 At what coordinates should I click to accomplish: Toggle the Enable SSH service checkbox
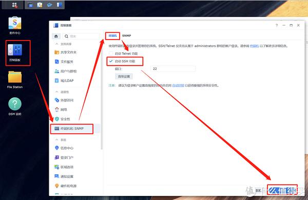click(x=111, y=61)
